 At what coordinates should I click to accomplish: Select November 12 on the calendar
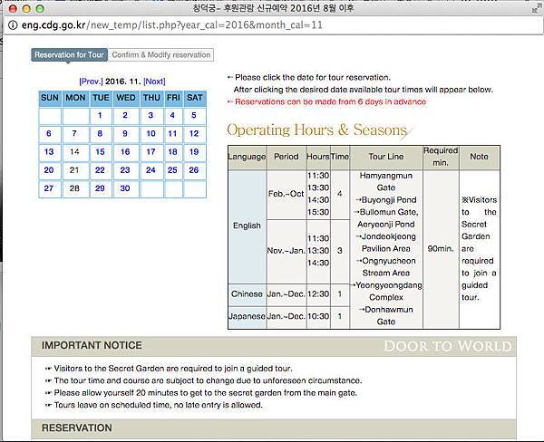194,133
